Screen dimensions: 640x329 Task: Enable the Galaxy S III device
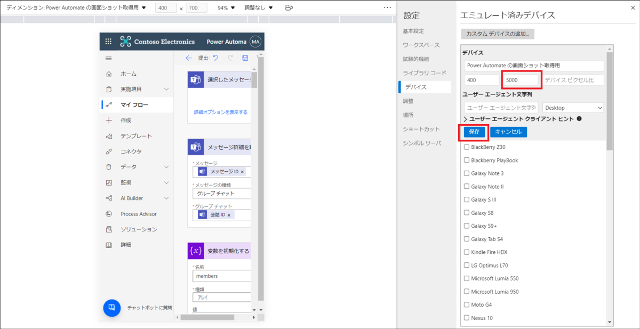(x=467, y=199)
